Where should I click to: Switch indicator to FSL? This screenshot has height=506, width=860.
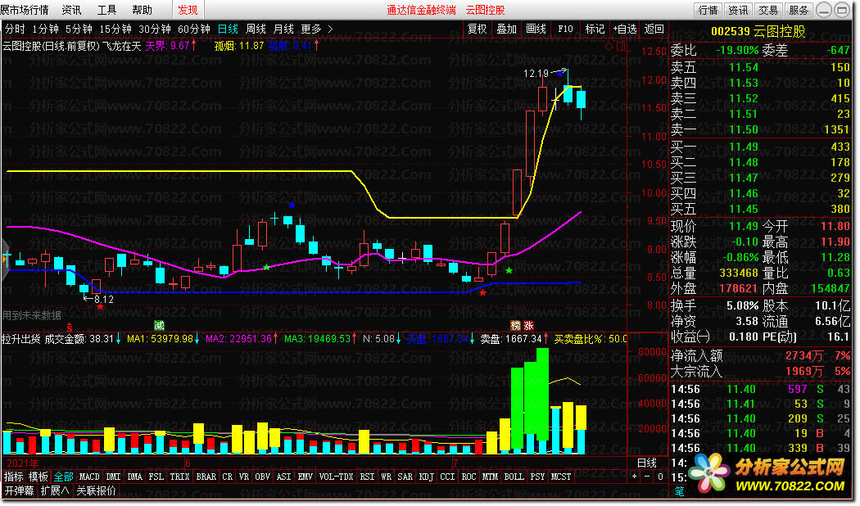pos(156,477)
